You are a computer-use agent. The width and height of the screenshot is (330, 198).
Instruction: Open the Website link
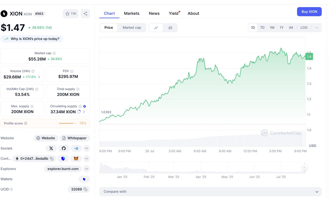(x=46, y=138)
